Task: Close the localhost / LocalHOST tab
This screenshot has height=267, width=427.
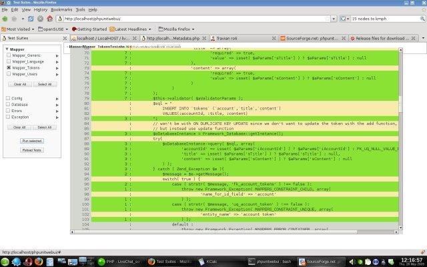Action: coord(135,38)
